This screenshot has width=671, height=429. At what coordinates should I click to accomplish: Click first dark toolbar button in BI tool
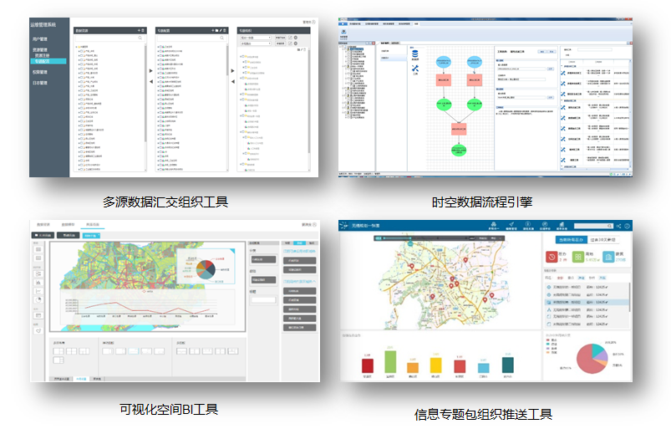pos(43,236)
